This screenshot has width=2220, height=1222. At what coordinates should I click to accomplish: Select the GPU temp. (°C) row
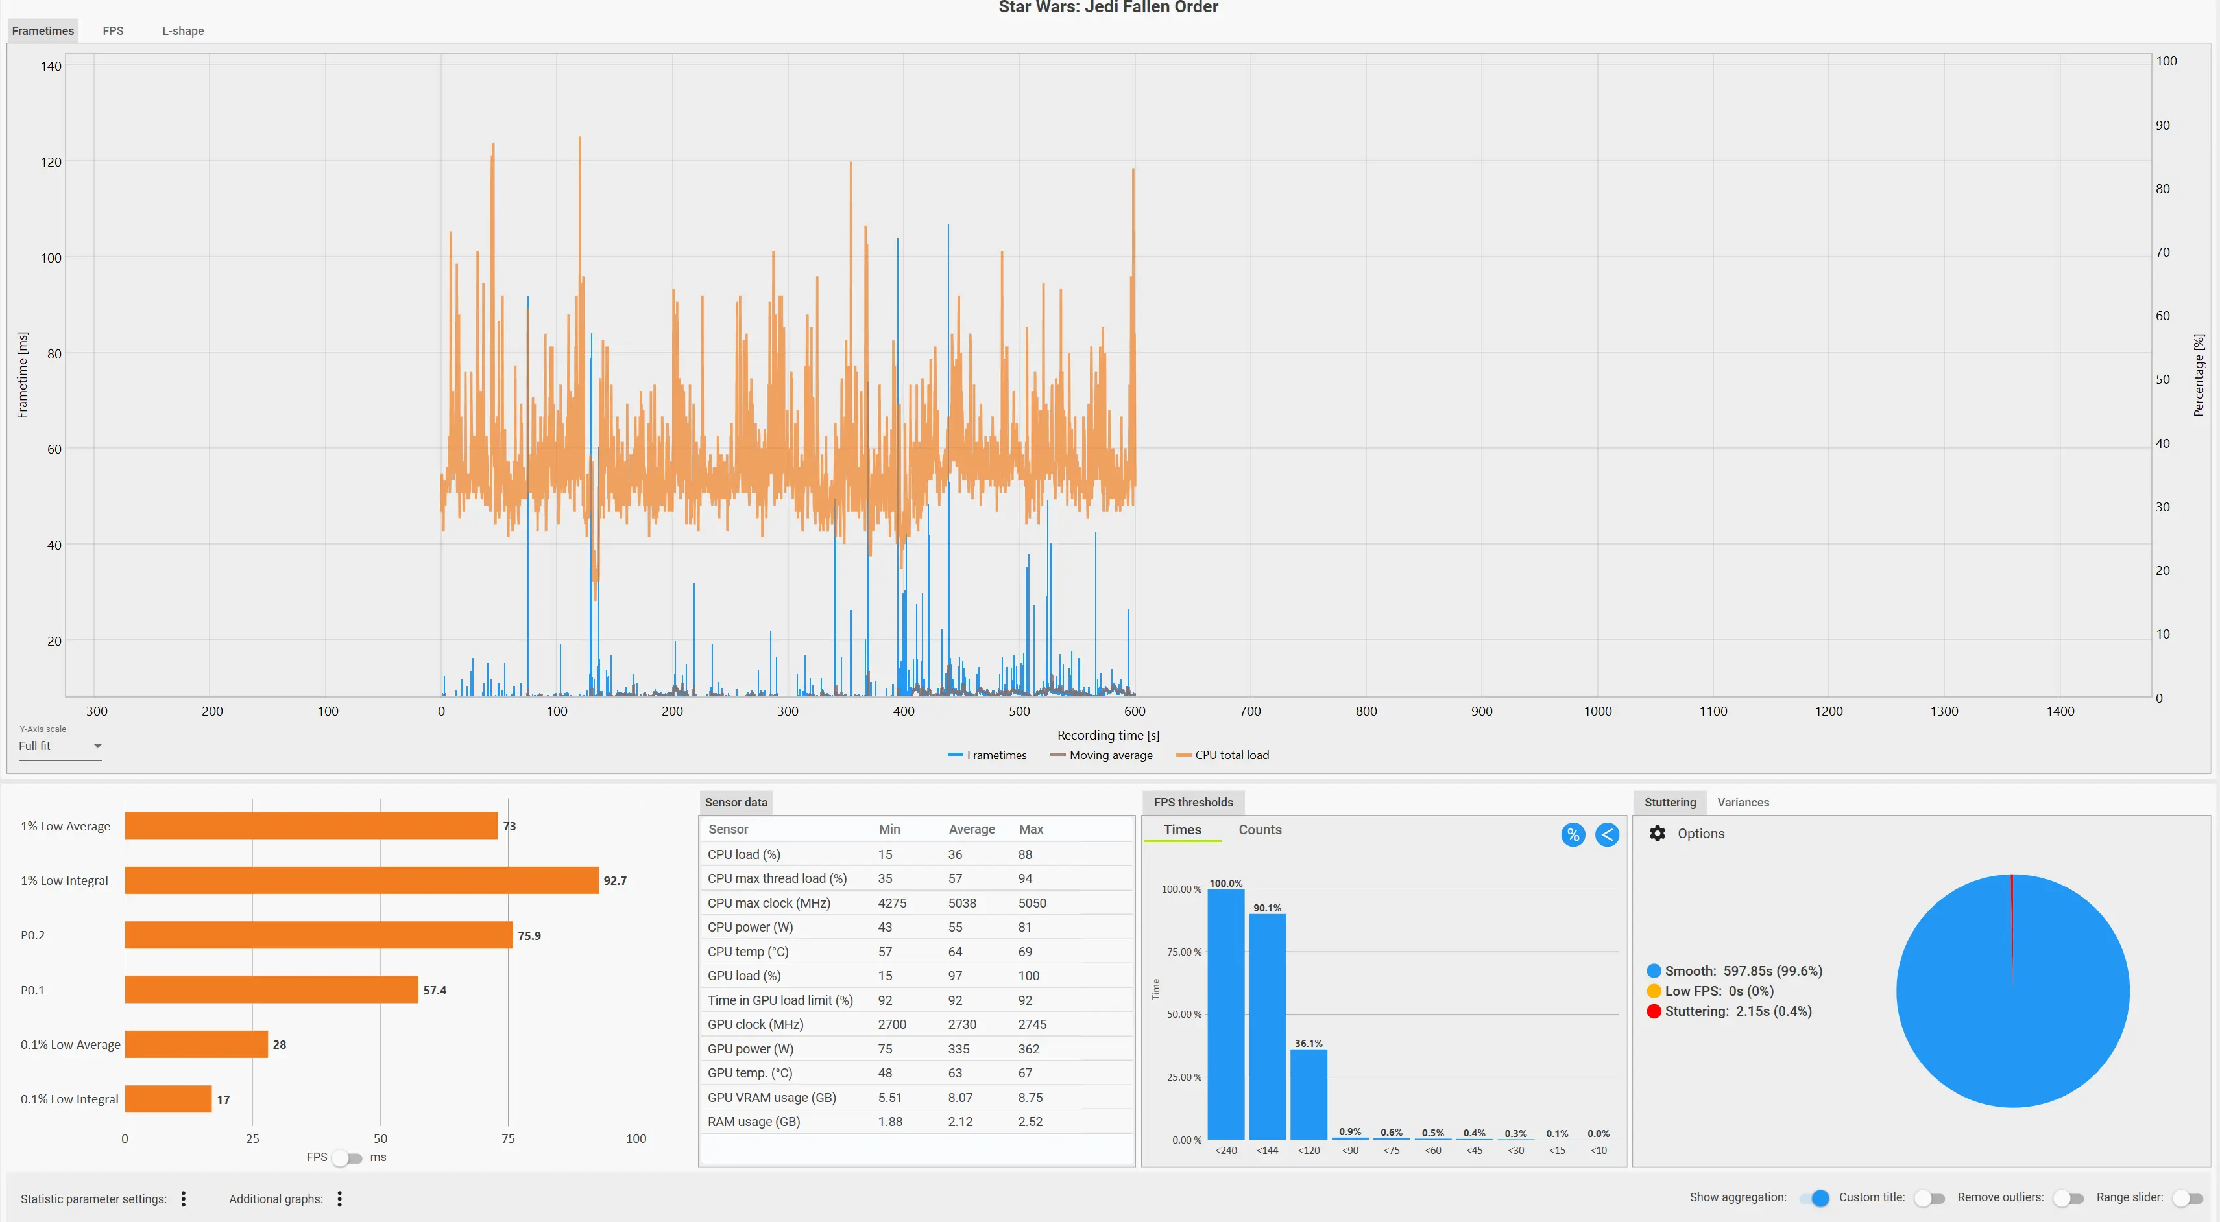917,1073
